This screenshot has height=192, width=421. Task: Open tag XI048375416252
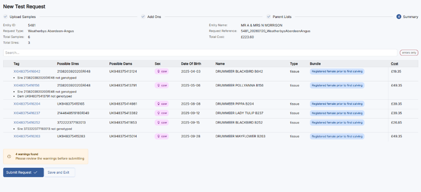[x=27, y=122]
